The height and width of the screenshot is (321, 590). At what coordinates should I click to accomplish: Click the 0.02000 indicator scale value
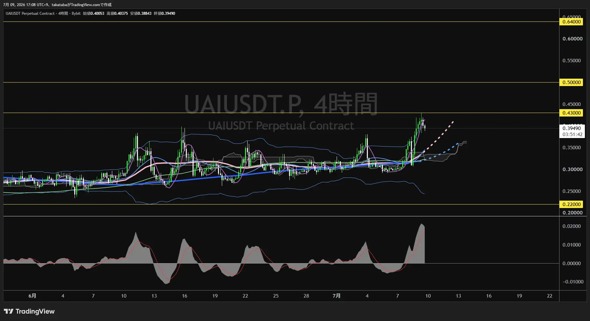click(x=572, y=226)
